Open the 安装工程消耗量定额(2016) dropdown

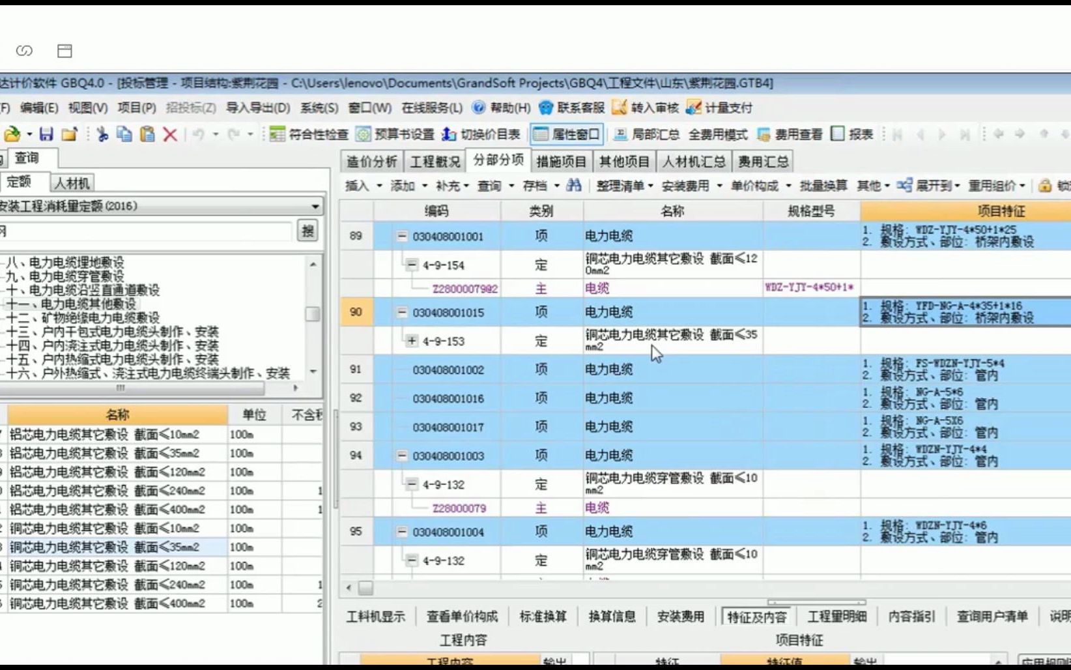point(315,206)
